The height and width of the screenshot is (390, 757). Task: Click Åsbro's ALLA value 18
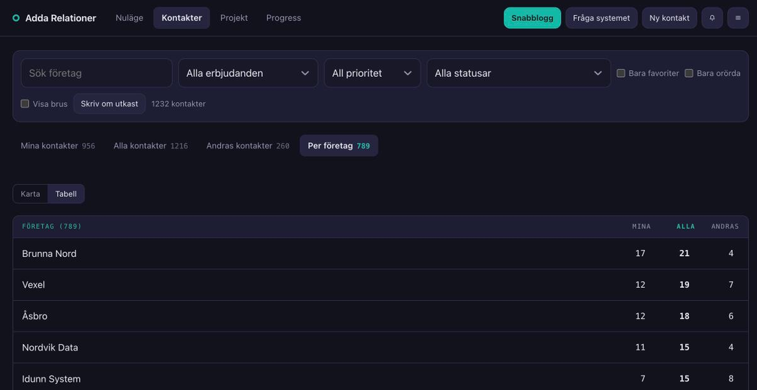point(684,316)
